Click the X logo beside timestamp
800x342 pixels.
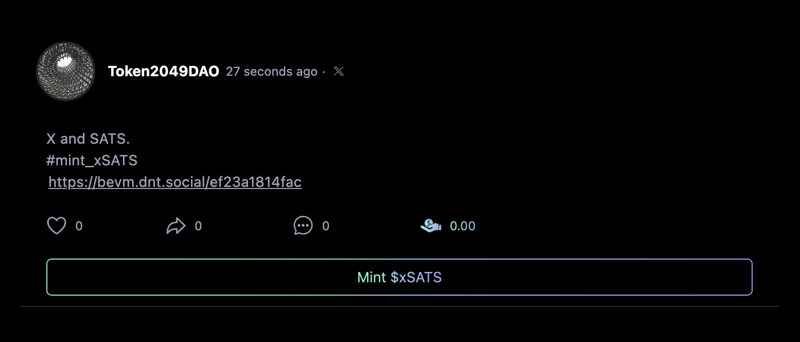339,71
